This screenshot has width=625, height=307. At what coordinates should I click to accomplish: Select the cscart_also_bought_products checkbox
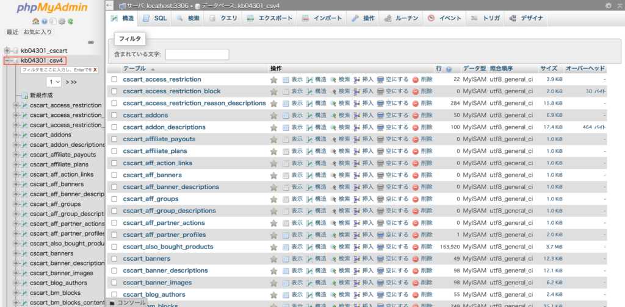point(114,247)
